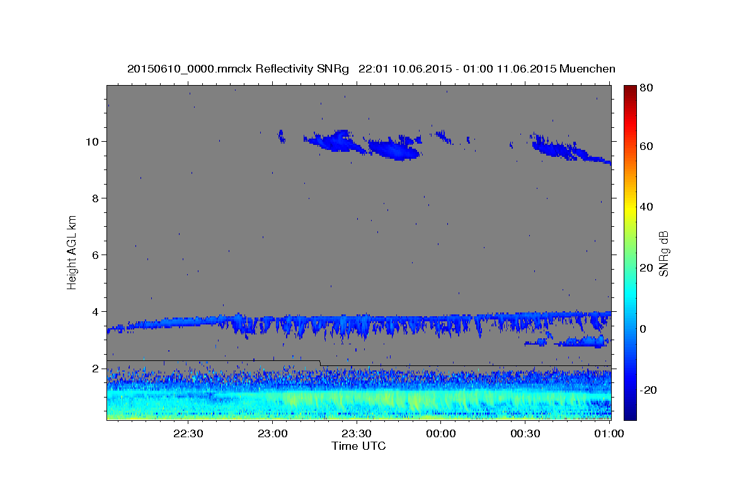Click the height axis label 10
This screenshot has height=504, width=756.
(x=94, y=141)
